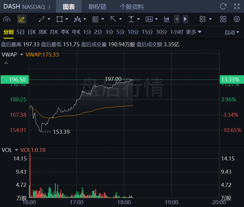Screen dimensions: 244x207
Task: Click the candlestick chart type icon
Action: [x=167, y=19]
